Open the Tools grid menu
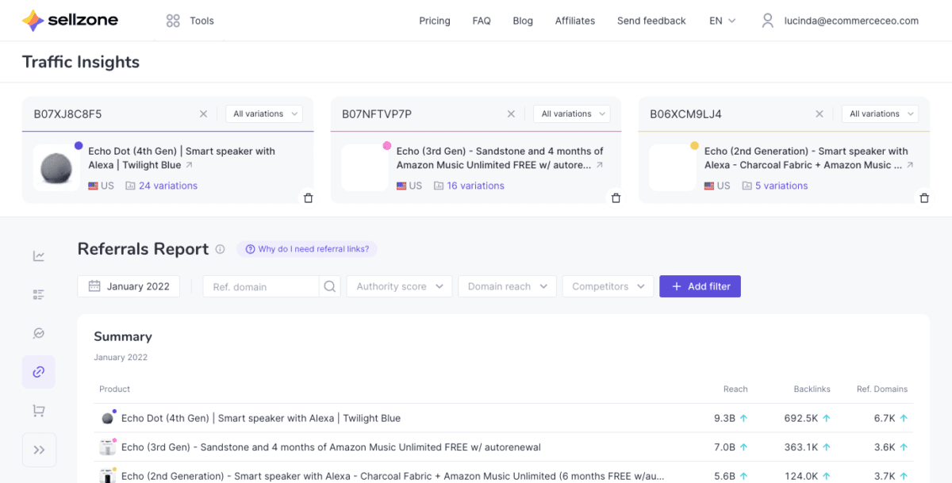The height and width of the screenshot is (483, 952). click(190, 21)
